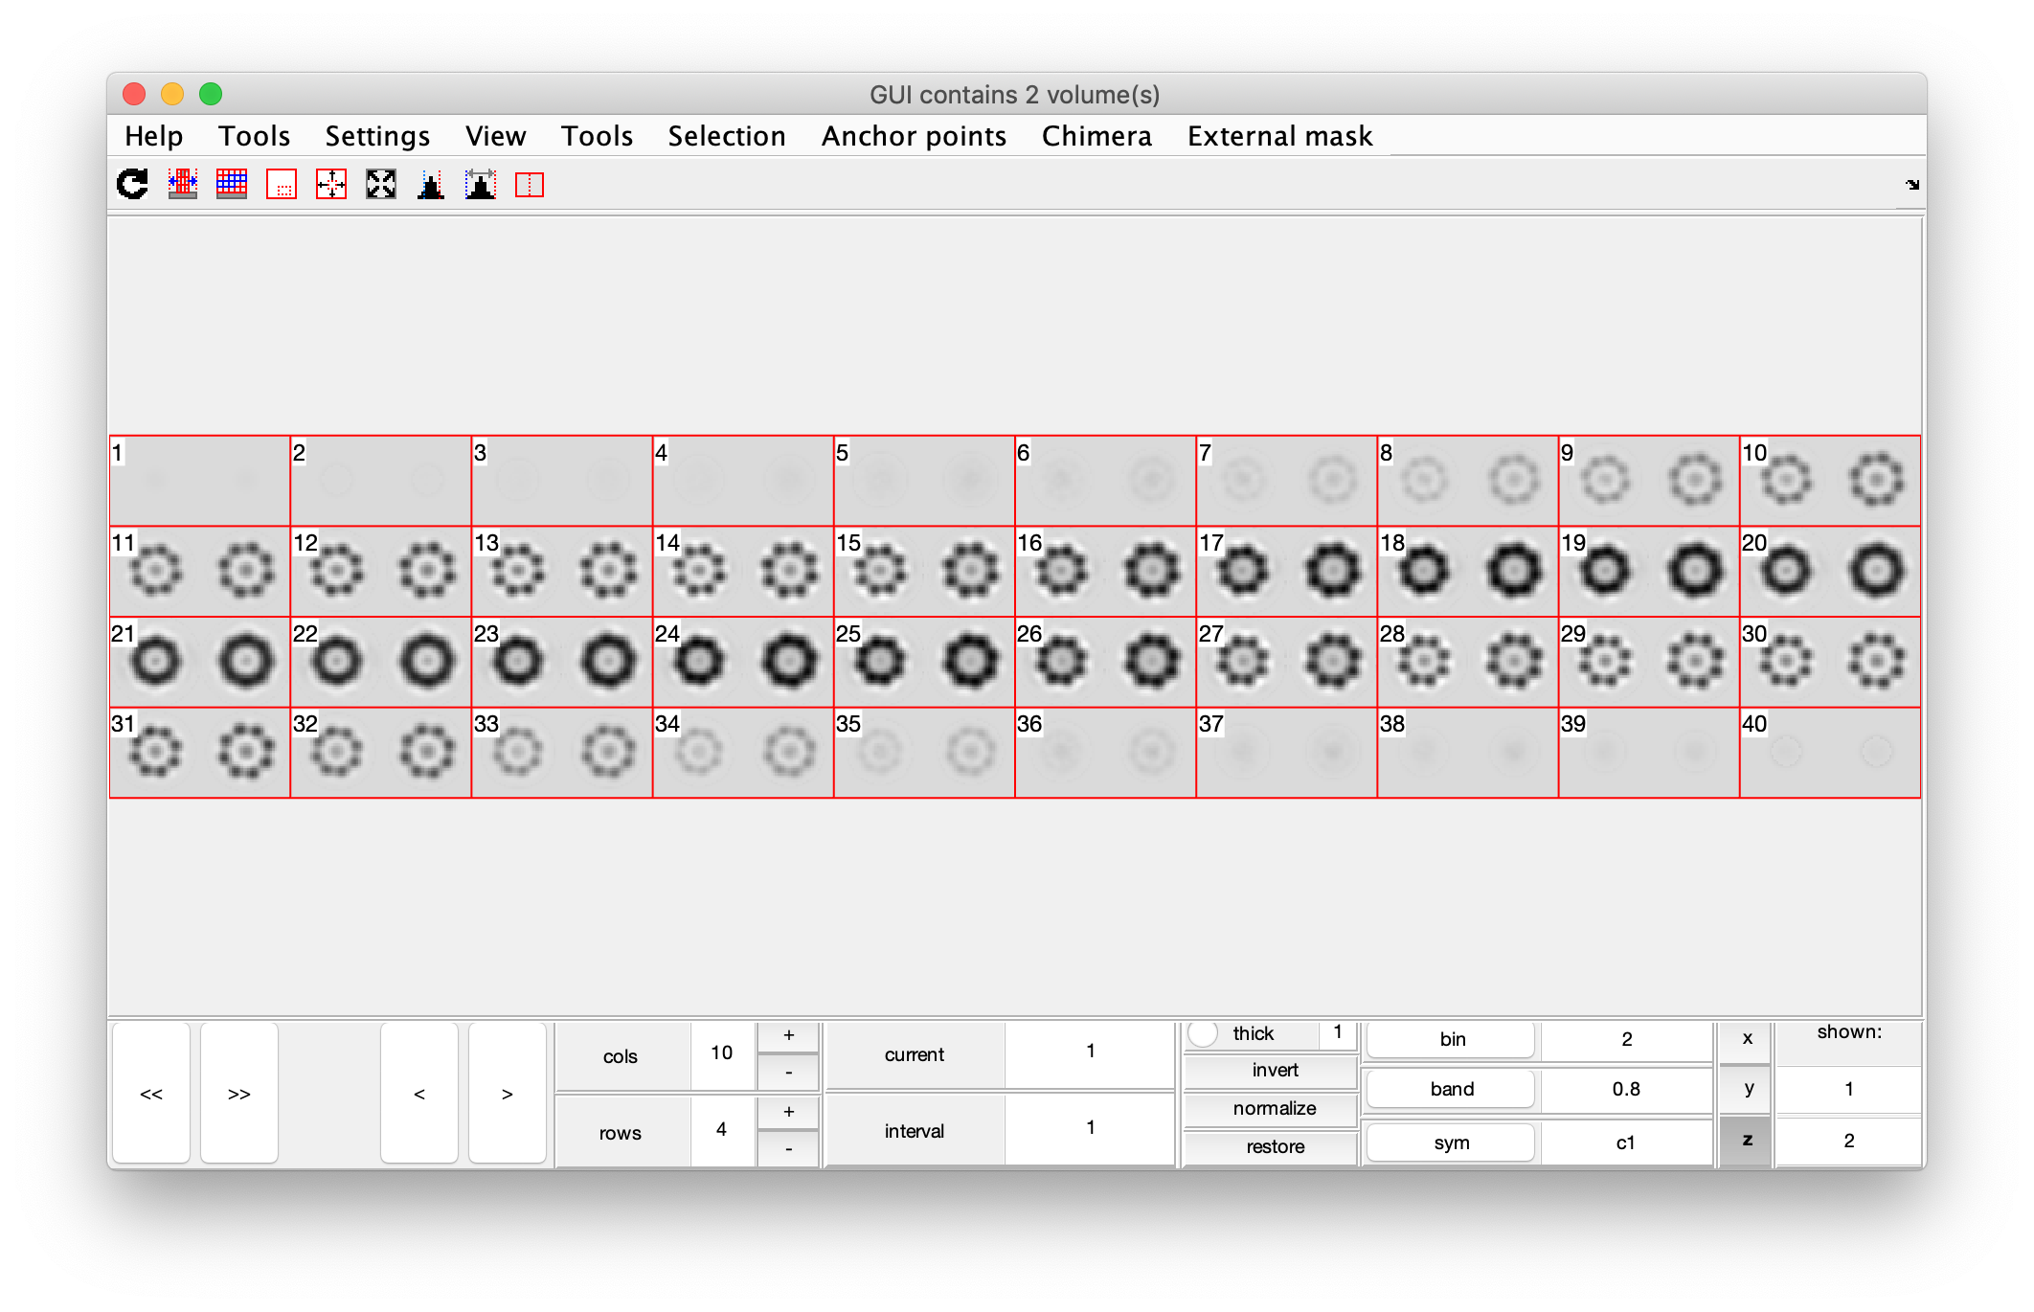The width and height of the screenshot is (2034, 1312).
Task: Click the interval value field
Action: pyautogui.click(x=1090, y=1129)
